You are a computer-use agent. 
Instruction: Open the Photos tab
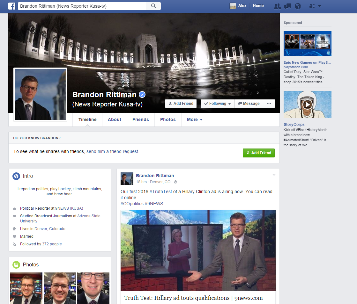(x=168, y=119)
